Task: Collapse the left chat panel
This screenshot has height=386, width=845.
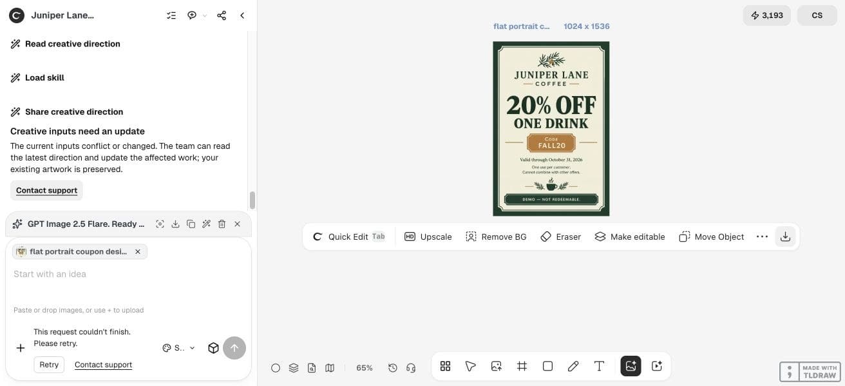Action: [242, 15]
